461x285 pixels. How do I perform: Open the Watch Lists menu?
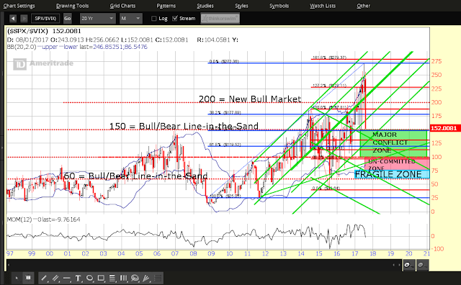[x=323, y=6]
